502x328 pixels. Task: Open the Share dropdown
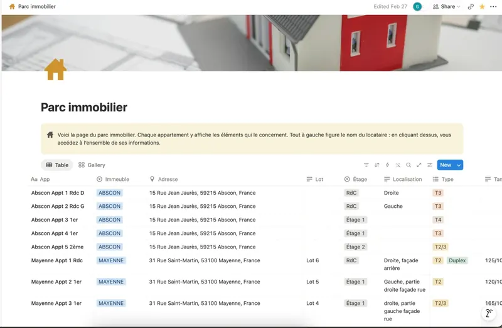point(446,6)
